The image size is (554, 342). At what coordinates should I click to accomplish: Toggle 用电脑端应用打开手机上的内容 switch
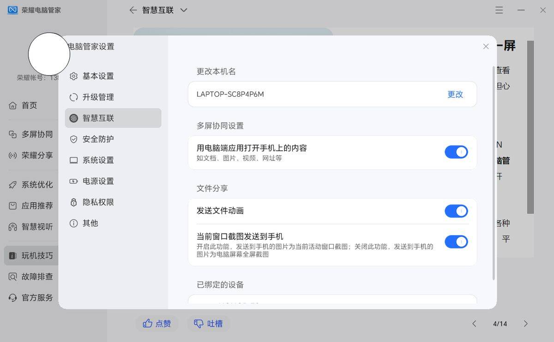coord(456,152)
